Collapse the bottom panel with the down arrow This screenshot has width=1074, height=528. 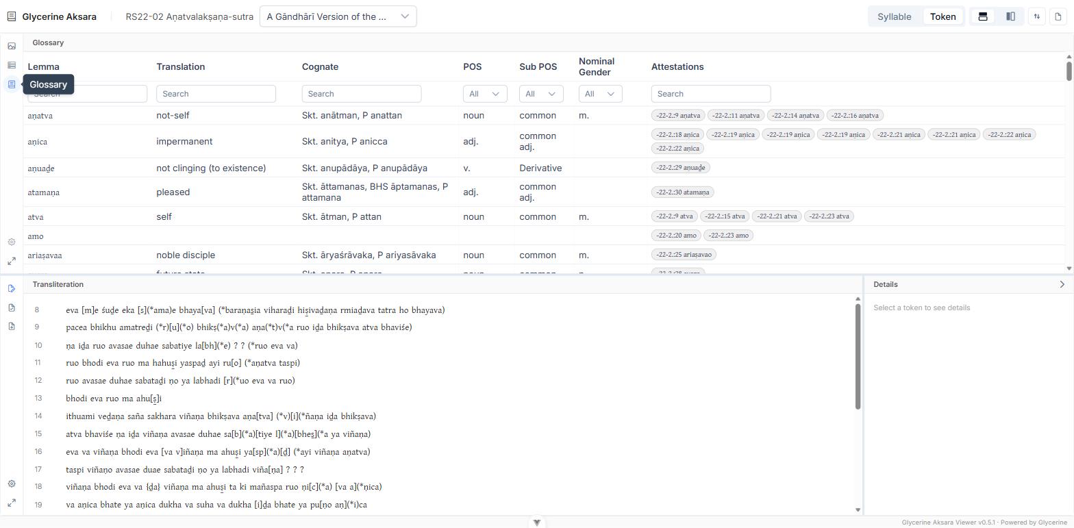tap(537, 523)
